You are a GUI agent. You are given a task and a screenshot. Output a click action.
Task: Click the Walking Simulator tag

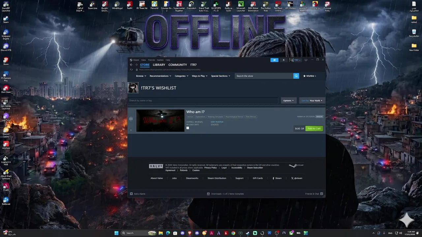[x=215, y=117]
